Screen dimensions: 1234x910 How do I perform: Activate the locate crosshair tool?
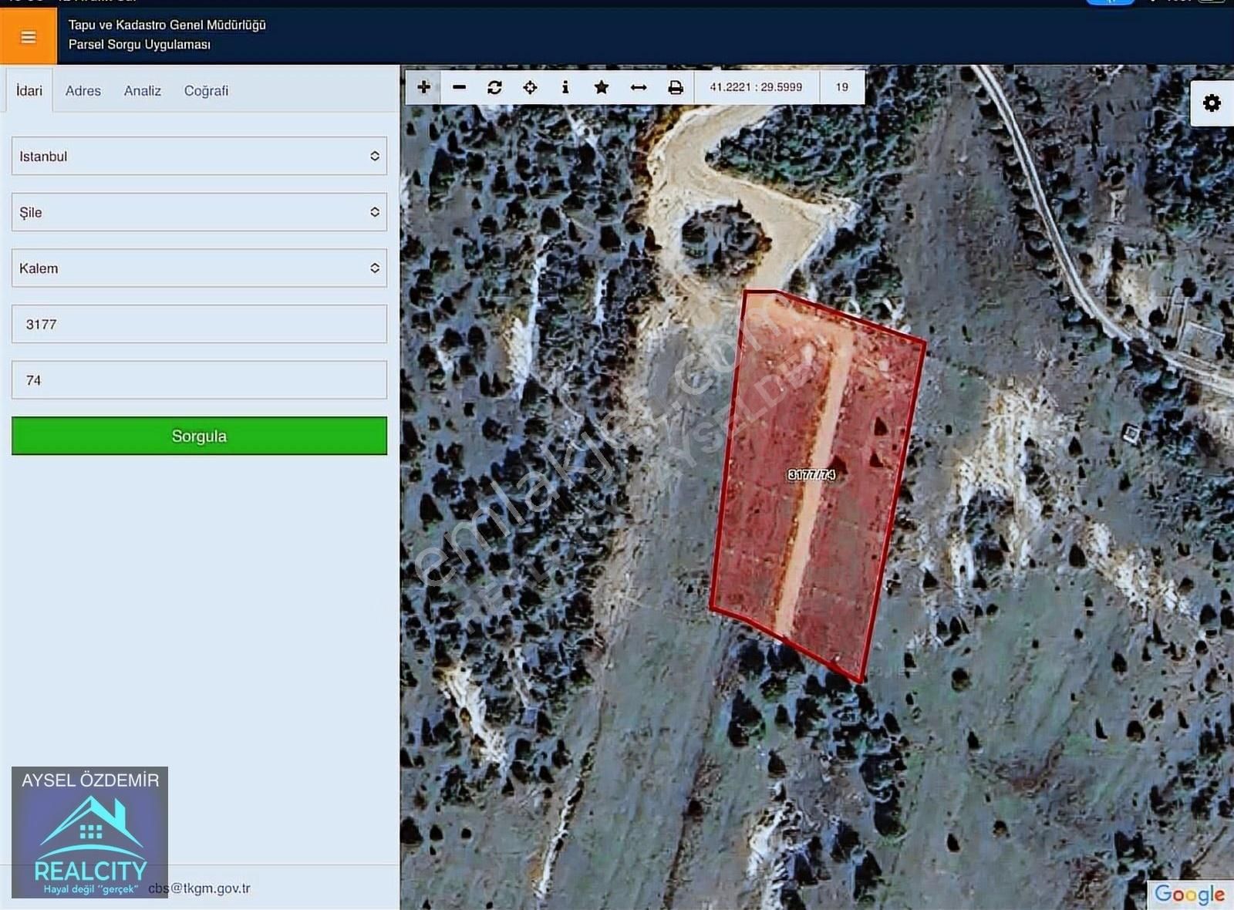tap(530, 87)
